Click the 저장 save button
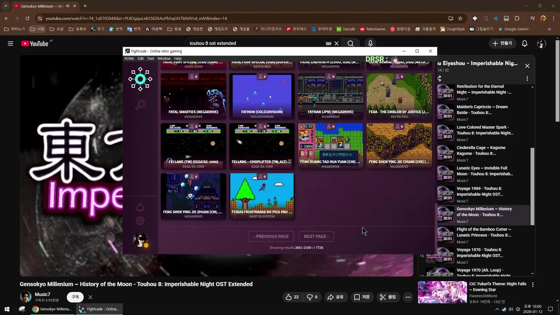 (x=362, y=297)
